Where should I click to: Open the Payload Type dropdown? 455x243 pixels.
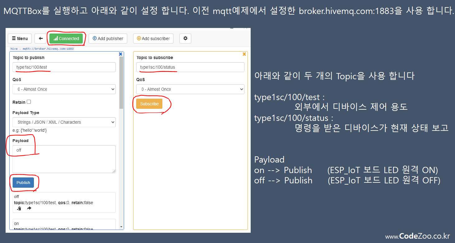point(64,122)
